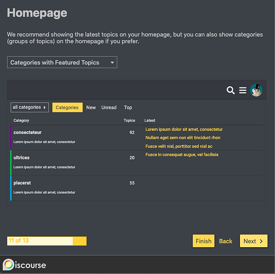Click the consecteteur category description text
This screenshot has height=274, width=275.
coord(44,142)
